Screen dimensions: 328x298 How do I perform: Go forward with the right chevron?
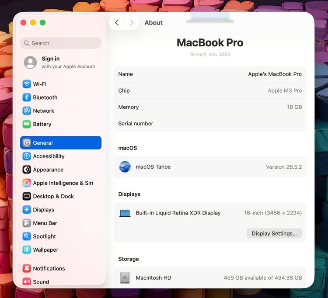[x=132, y=23]
